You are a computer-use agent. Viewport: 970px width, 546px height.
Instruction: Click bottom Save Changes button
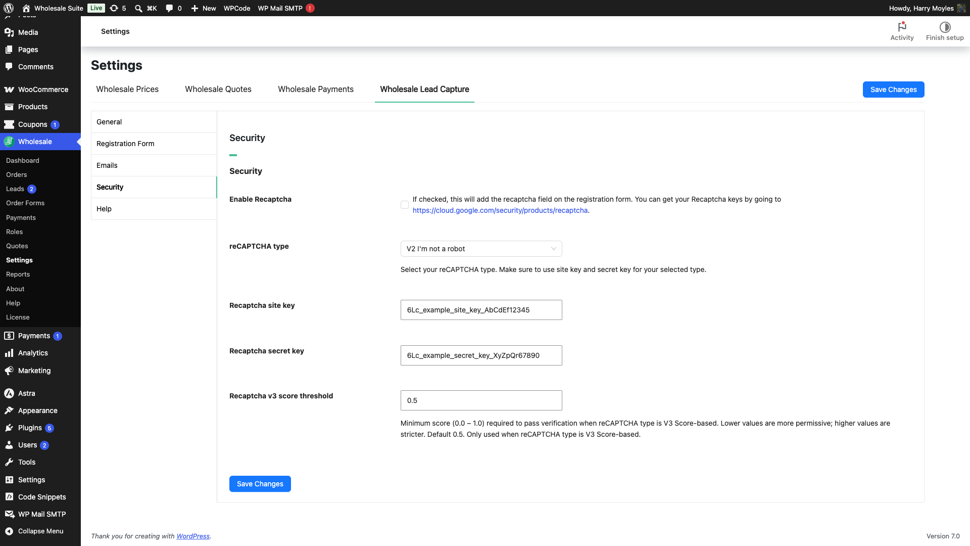click(260, 484)
